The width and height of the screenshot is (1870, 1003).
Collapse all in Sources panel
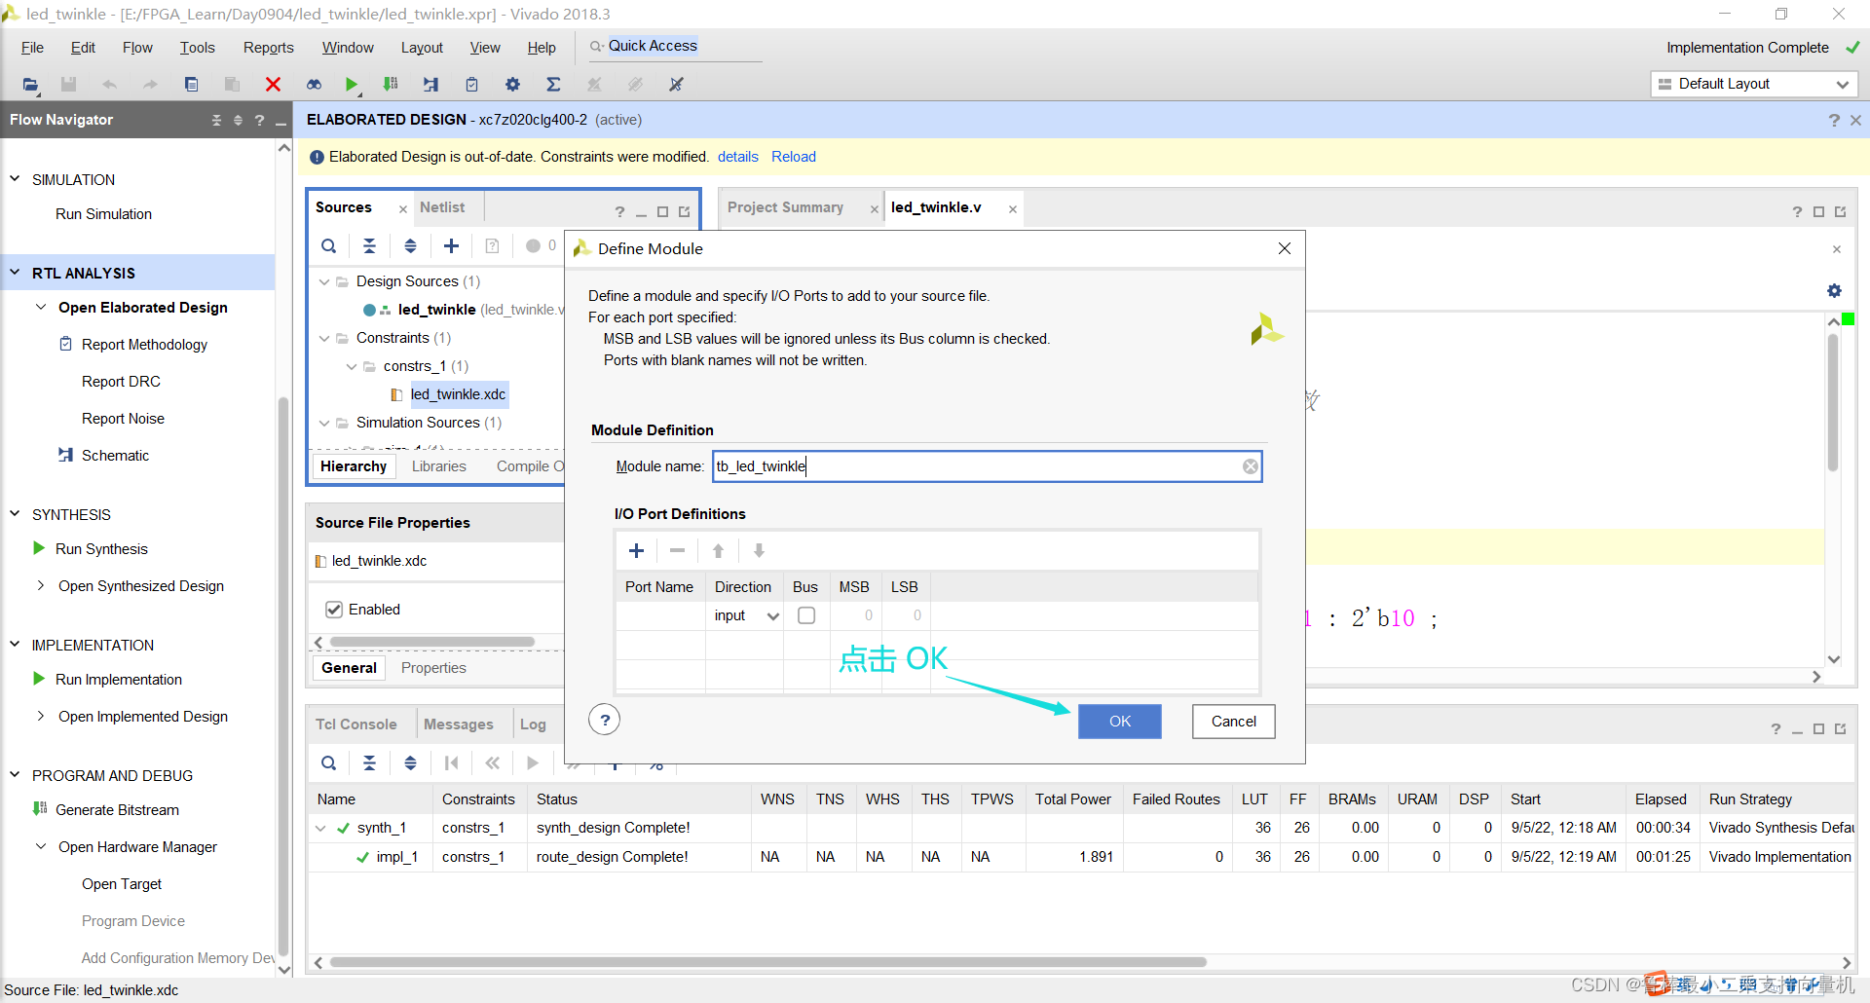point(369,246)
